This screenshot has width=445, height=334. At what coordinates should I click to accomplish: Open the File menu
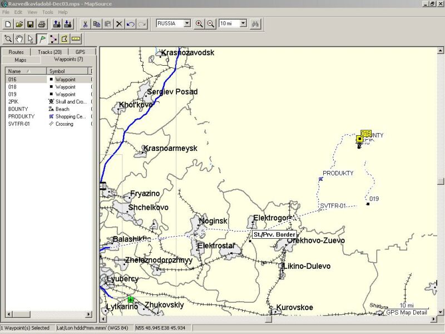click(6, 12)
